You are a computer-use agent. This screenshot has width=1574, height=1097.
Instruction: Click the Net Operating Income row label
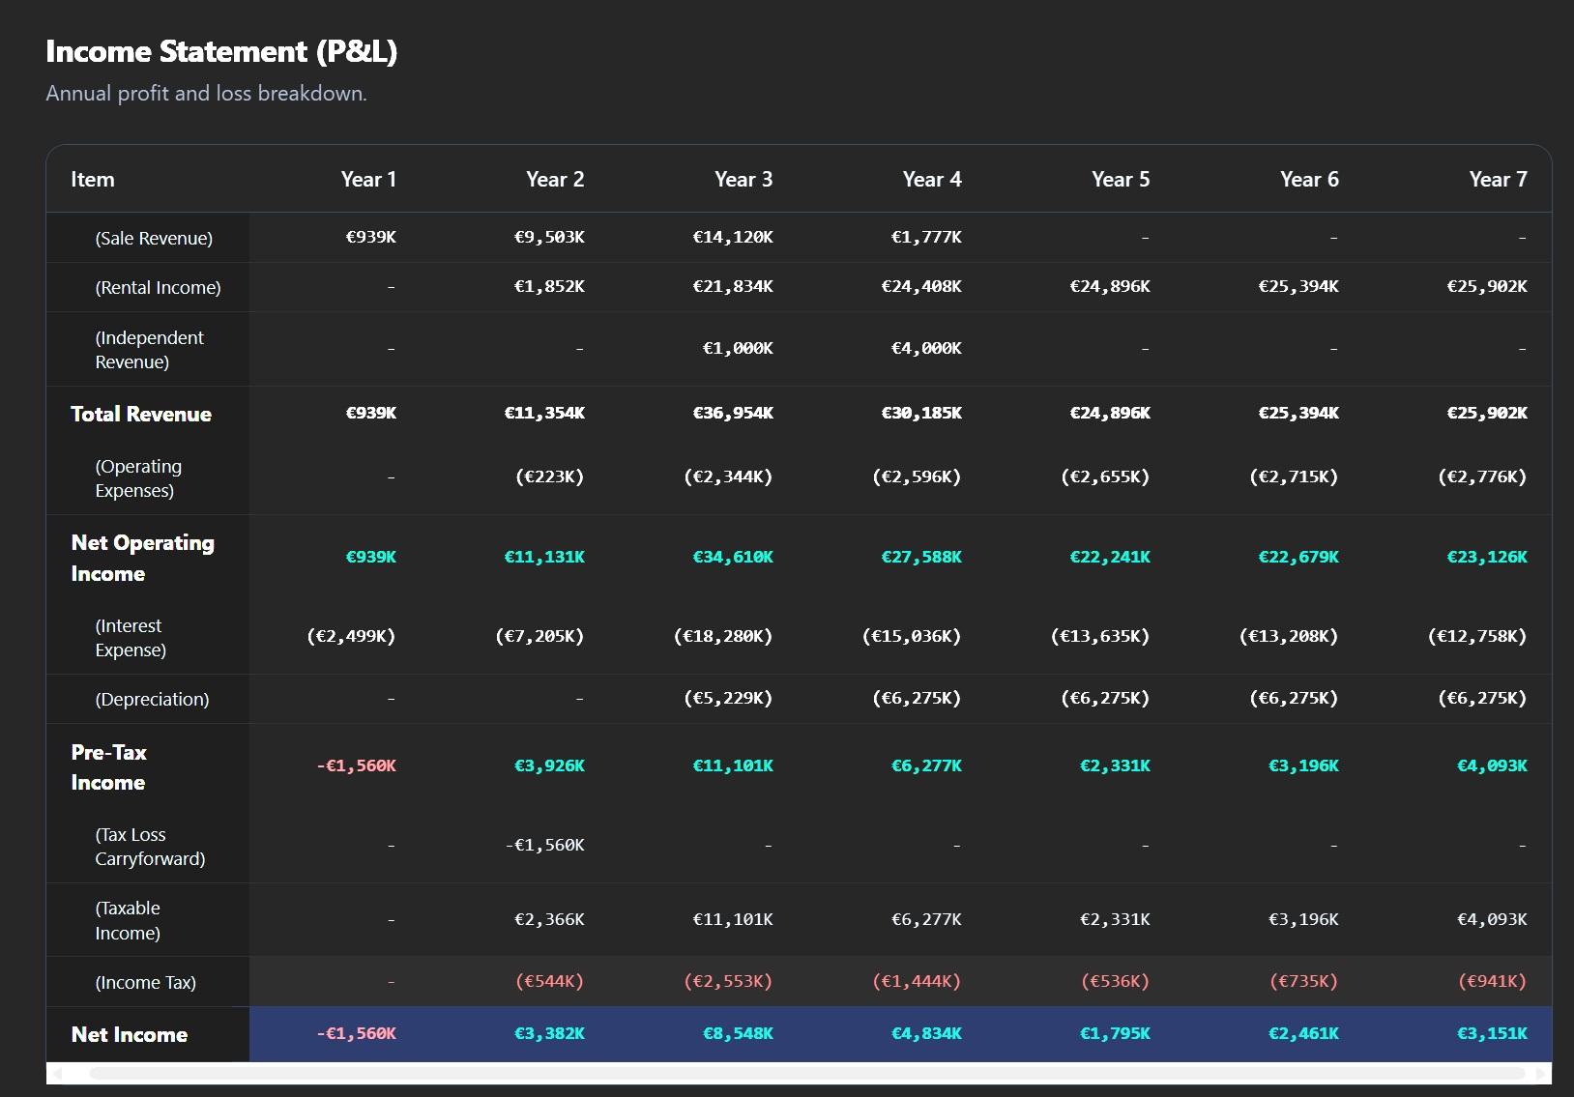[142, 558]
